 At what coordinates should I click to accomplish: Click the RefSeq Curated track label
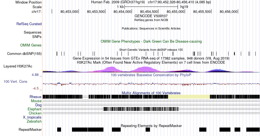(29, 24)
